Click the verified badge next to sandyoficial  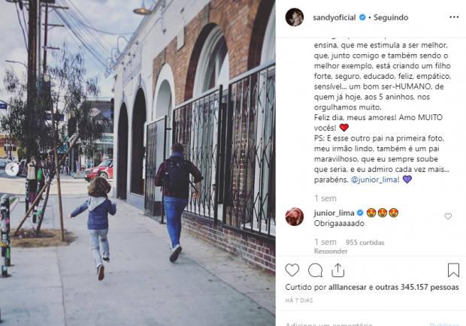[362, 17]
